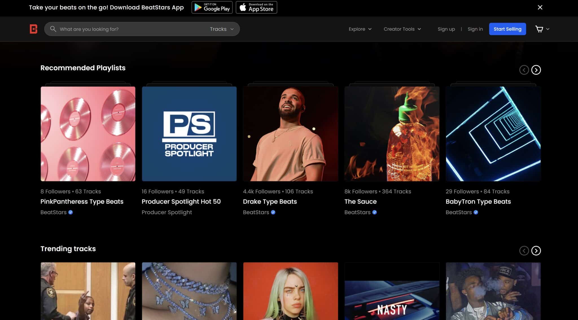The image size is (578, 320).
Task: Click the BeatStars logo icon
Action: point(34,29)
